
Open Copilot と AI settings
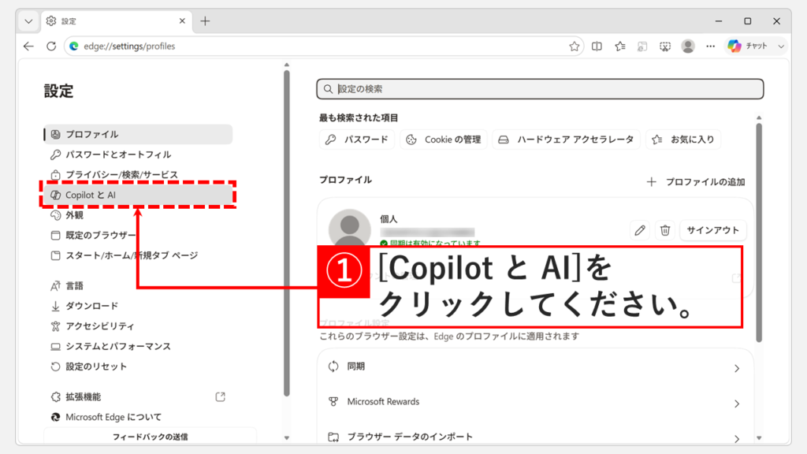click(x=138, y=195)
